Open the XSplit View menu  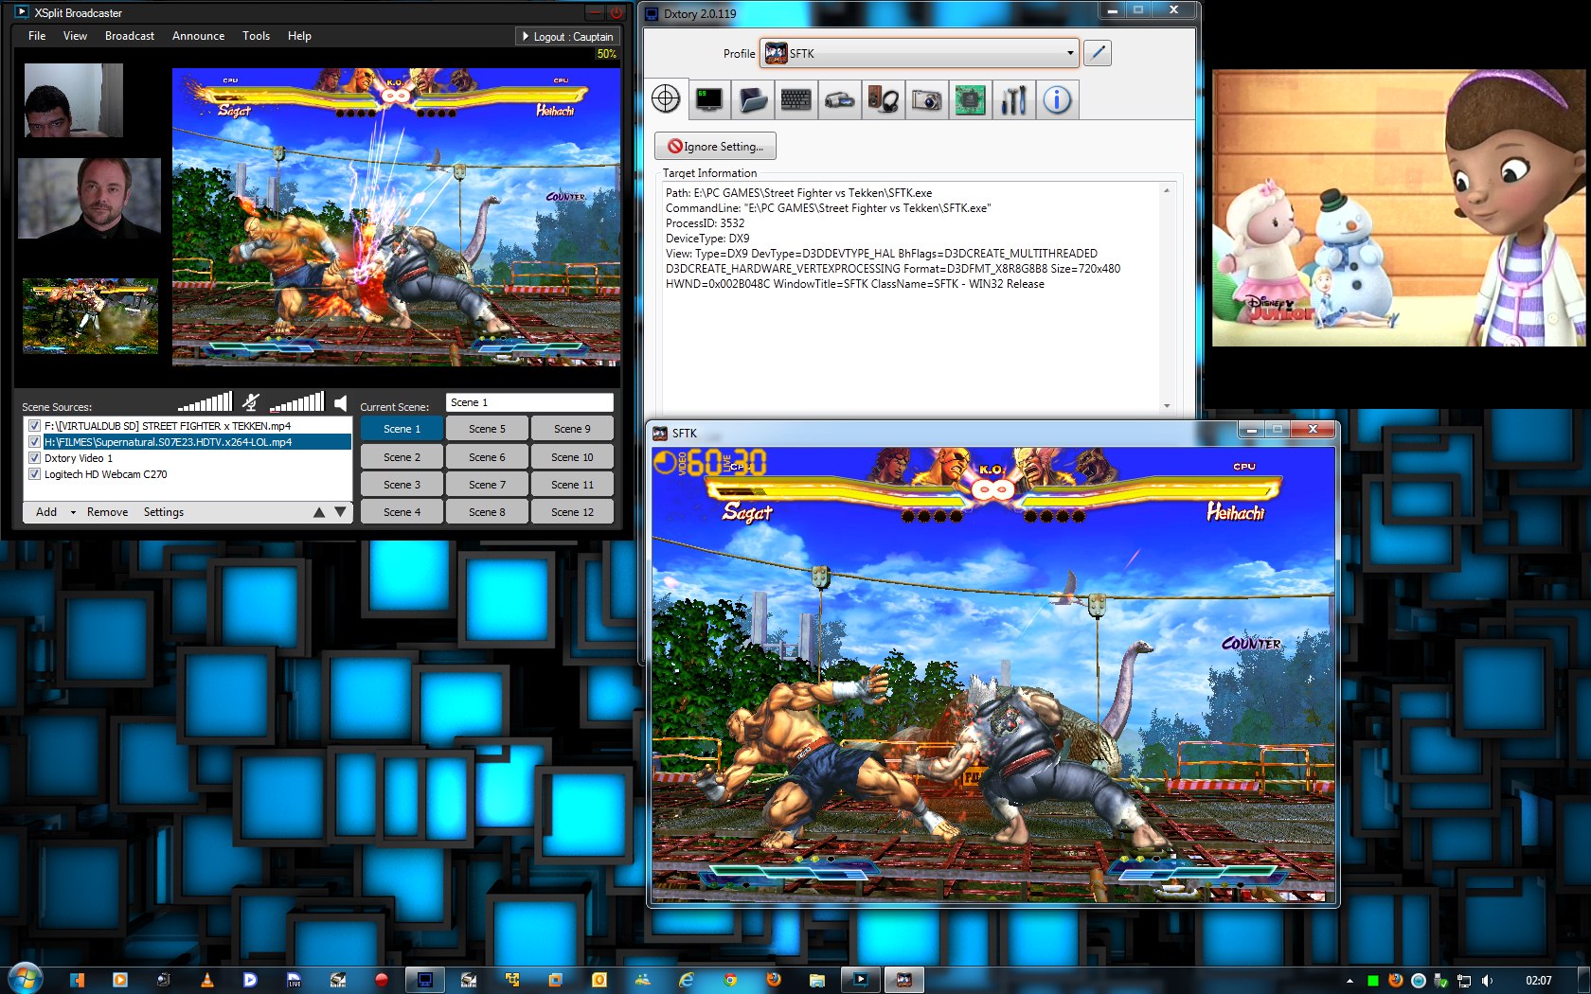[75, 36]
